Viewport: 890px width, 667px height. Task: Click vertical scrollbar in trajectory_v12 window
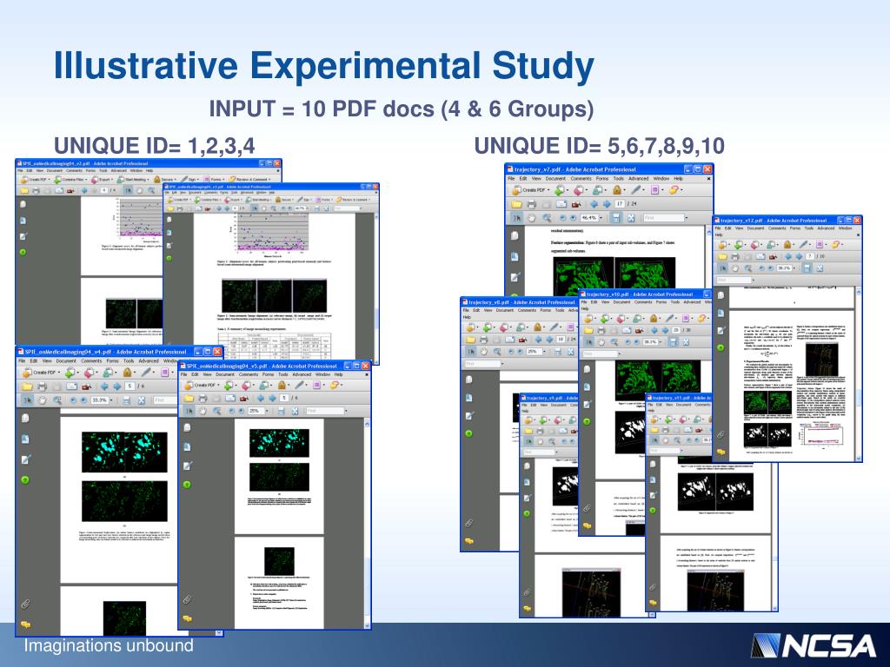tap(858, 374)
